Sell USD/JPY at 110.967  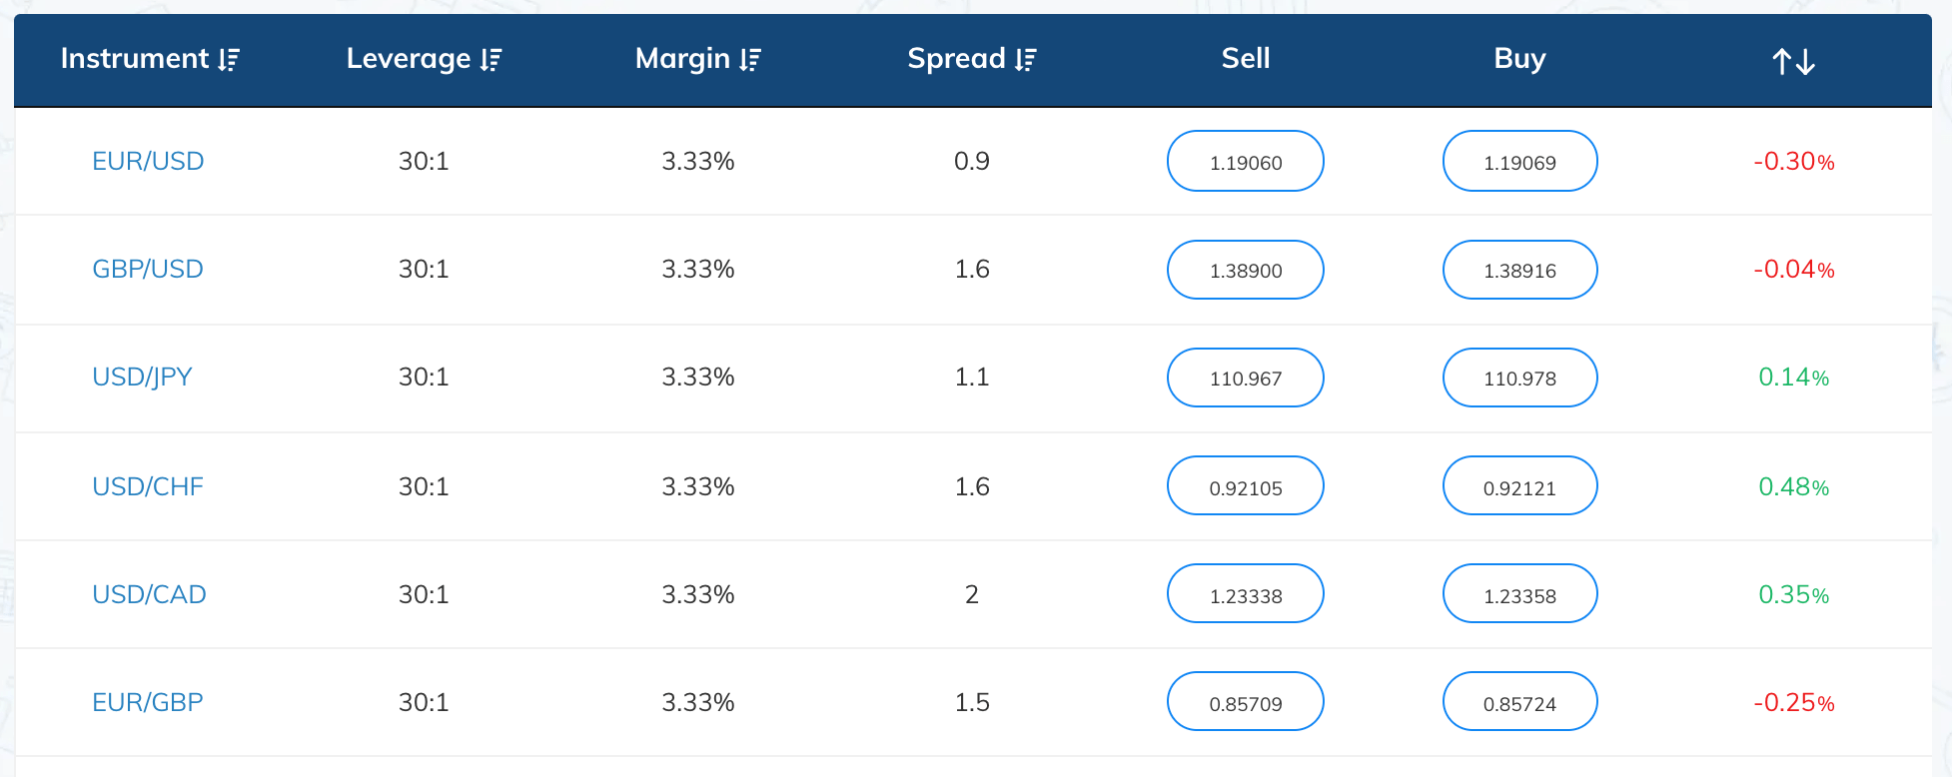[1245, 378]
